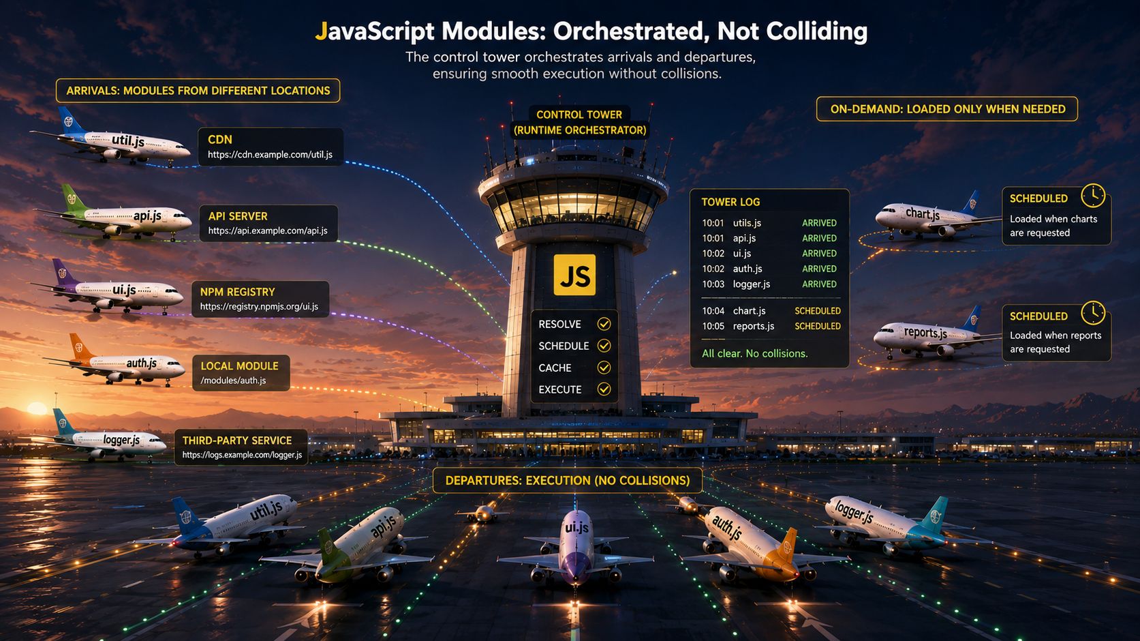Open the https://logs.example.com/logger.js link
This screenshot has height=641, width=1140.
coord(242,455)
